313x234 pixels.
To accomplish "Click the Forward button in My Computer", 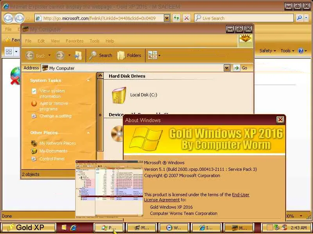I will 60,55.
